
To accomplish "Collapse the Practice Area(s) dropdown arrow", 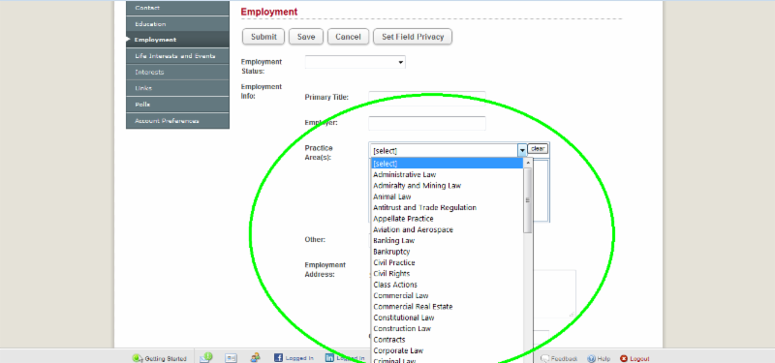I will click(522, 150).
